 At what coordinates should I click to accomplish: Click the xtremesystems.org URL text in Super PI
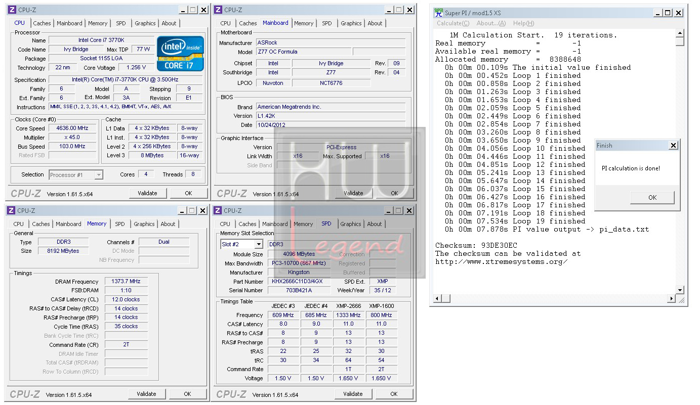501,262
